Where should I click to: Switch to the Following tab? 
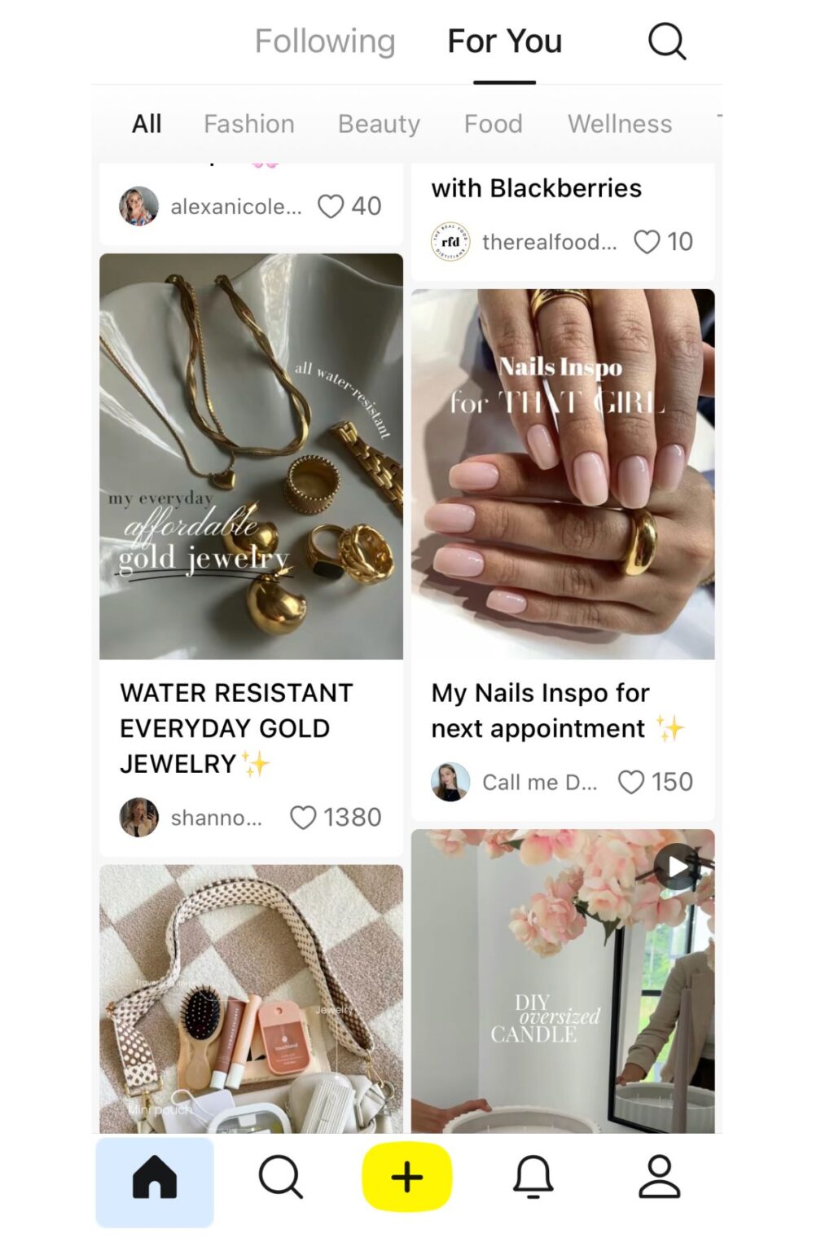pos(325,42)
